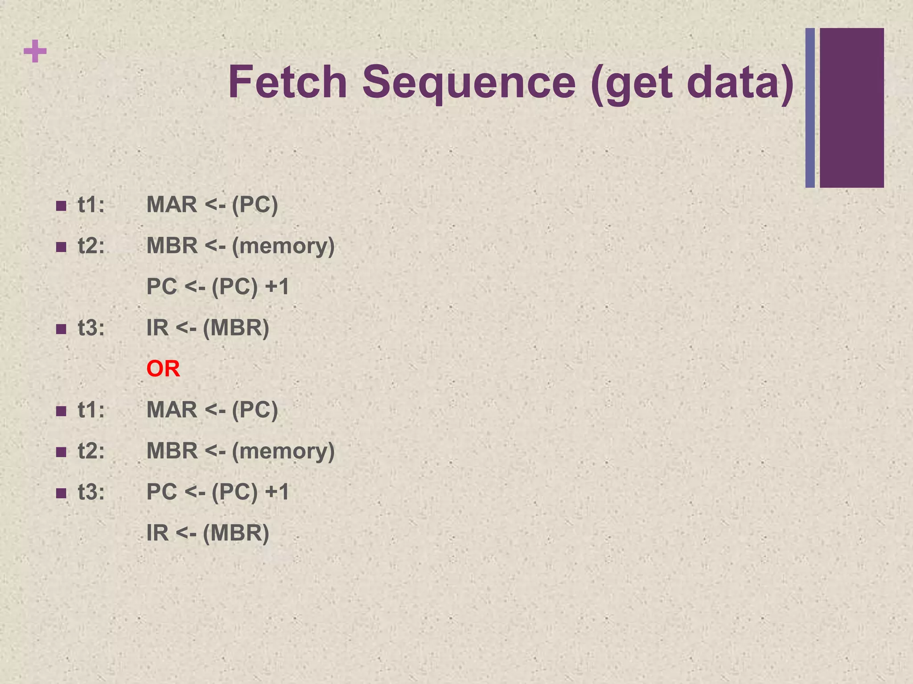Click 'PC <- (PC) +1' above OR
Screen dimensions: 913x684
(218, 287)
